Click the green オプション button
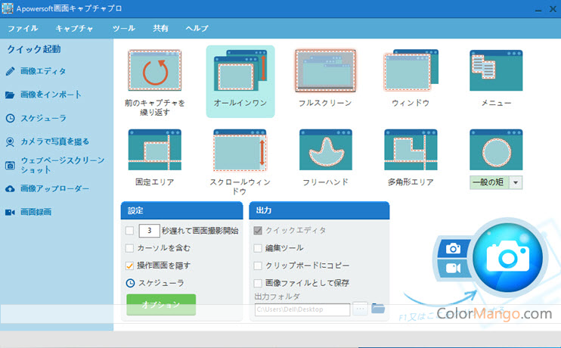Screen dimensions: 561x348 click(x=160, y=305)
